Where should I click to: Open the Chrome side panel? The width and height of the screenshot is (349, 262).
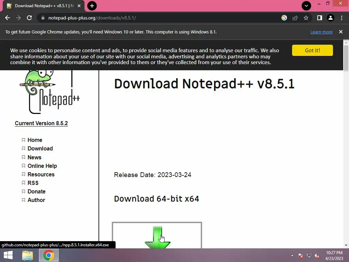click(x=319, y=18)
